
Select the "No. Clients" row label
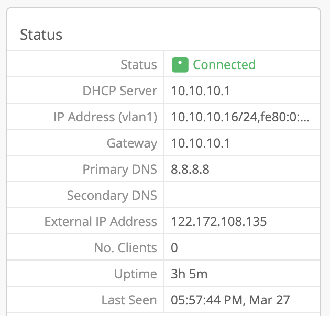coord(125,248)
